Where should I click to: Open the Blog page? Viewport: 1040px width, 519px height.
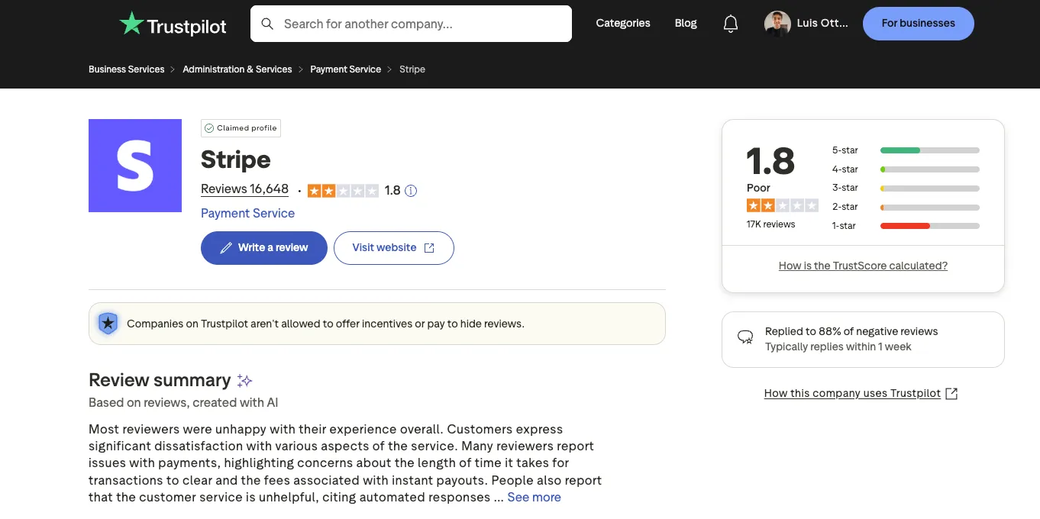point(685,24)
